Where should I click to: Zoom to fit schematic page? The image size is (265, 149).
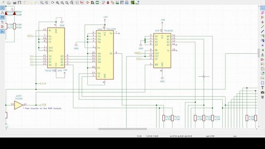[x=67, y=2]
